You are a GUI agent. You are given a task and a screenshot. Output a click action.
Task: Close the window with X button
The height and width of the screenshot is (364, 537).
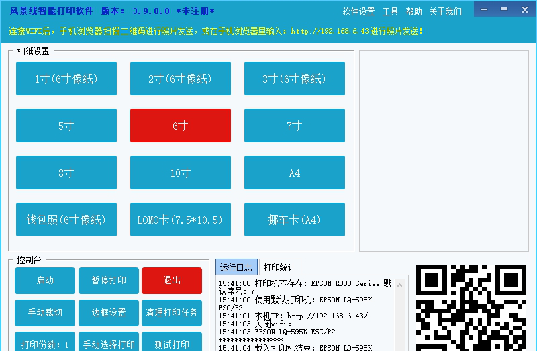[525, 9]
